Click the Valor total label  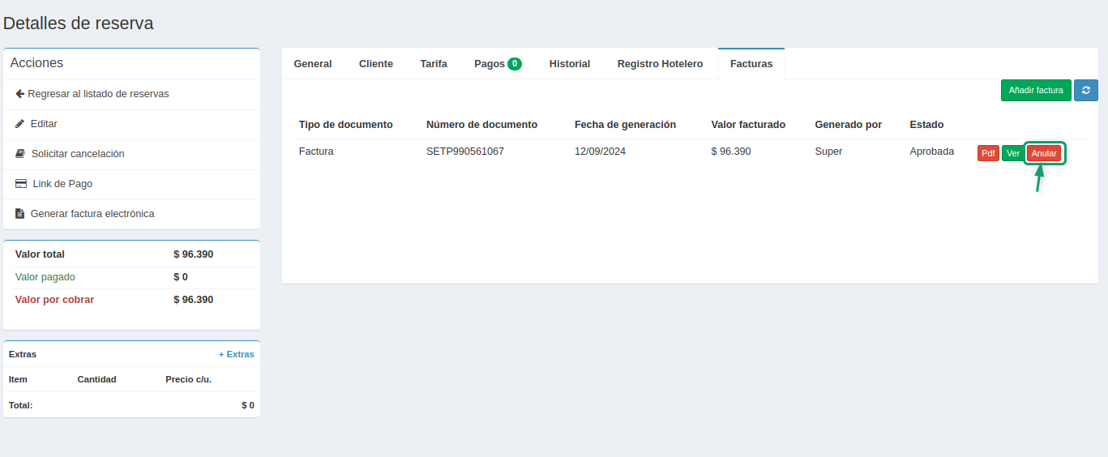point(40,254)
